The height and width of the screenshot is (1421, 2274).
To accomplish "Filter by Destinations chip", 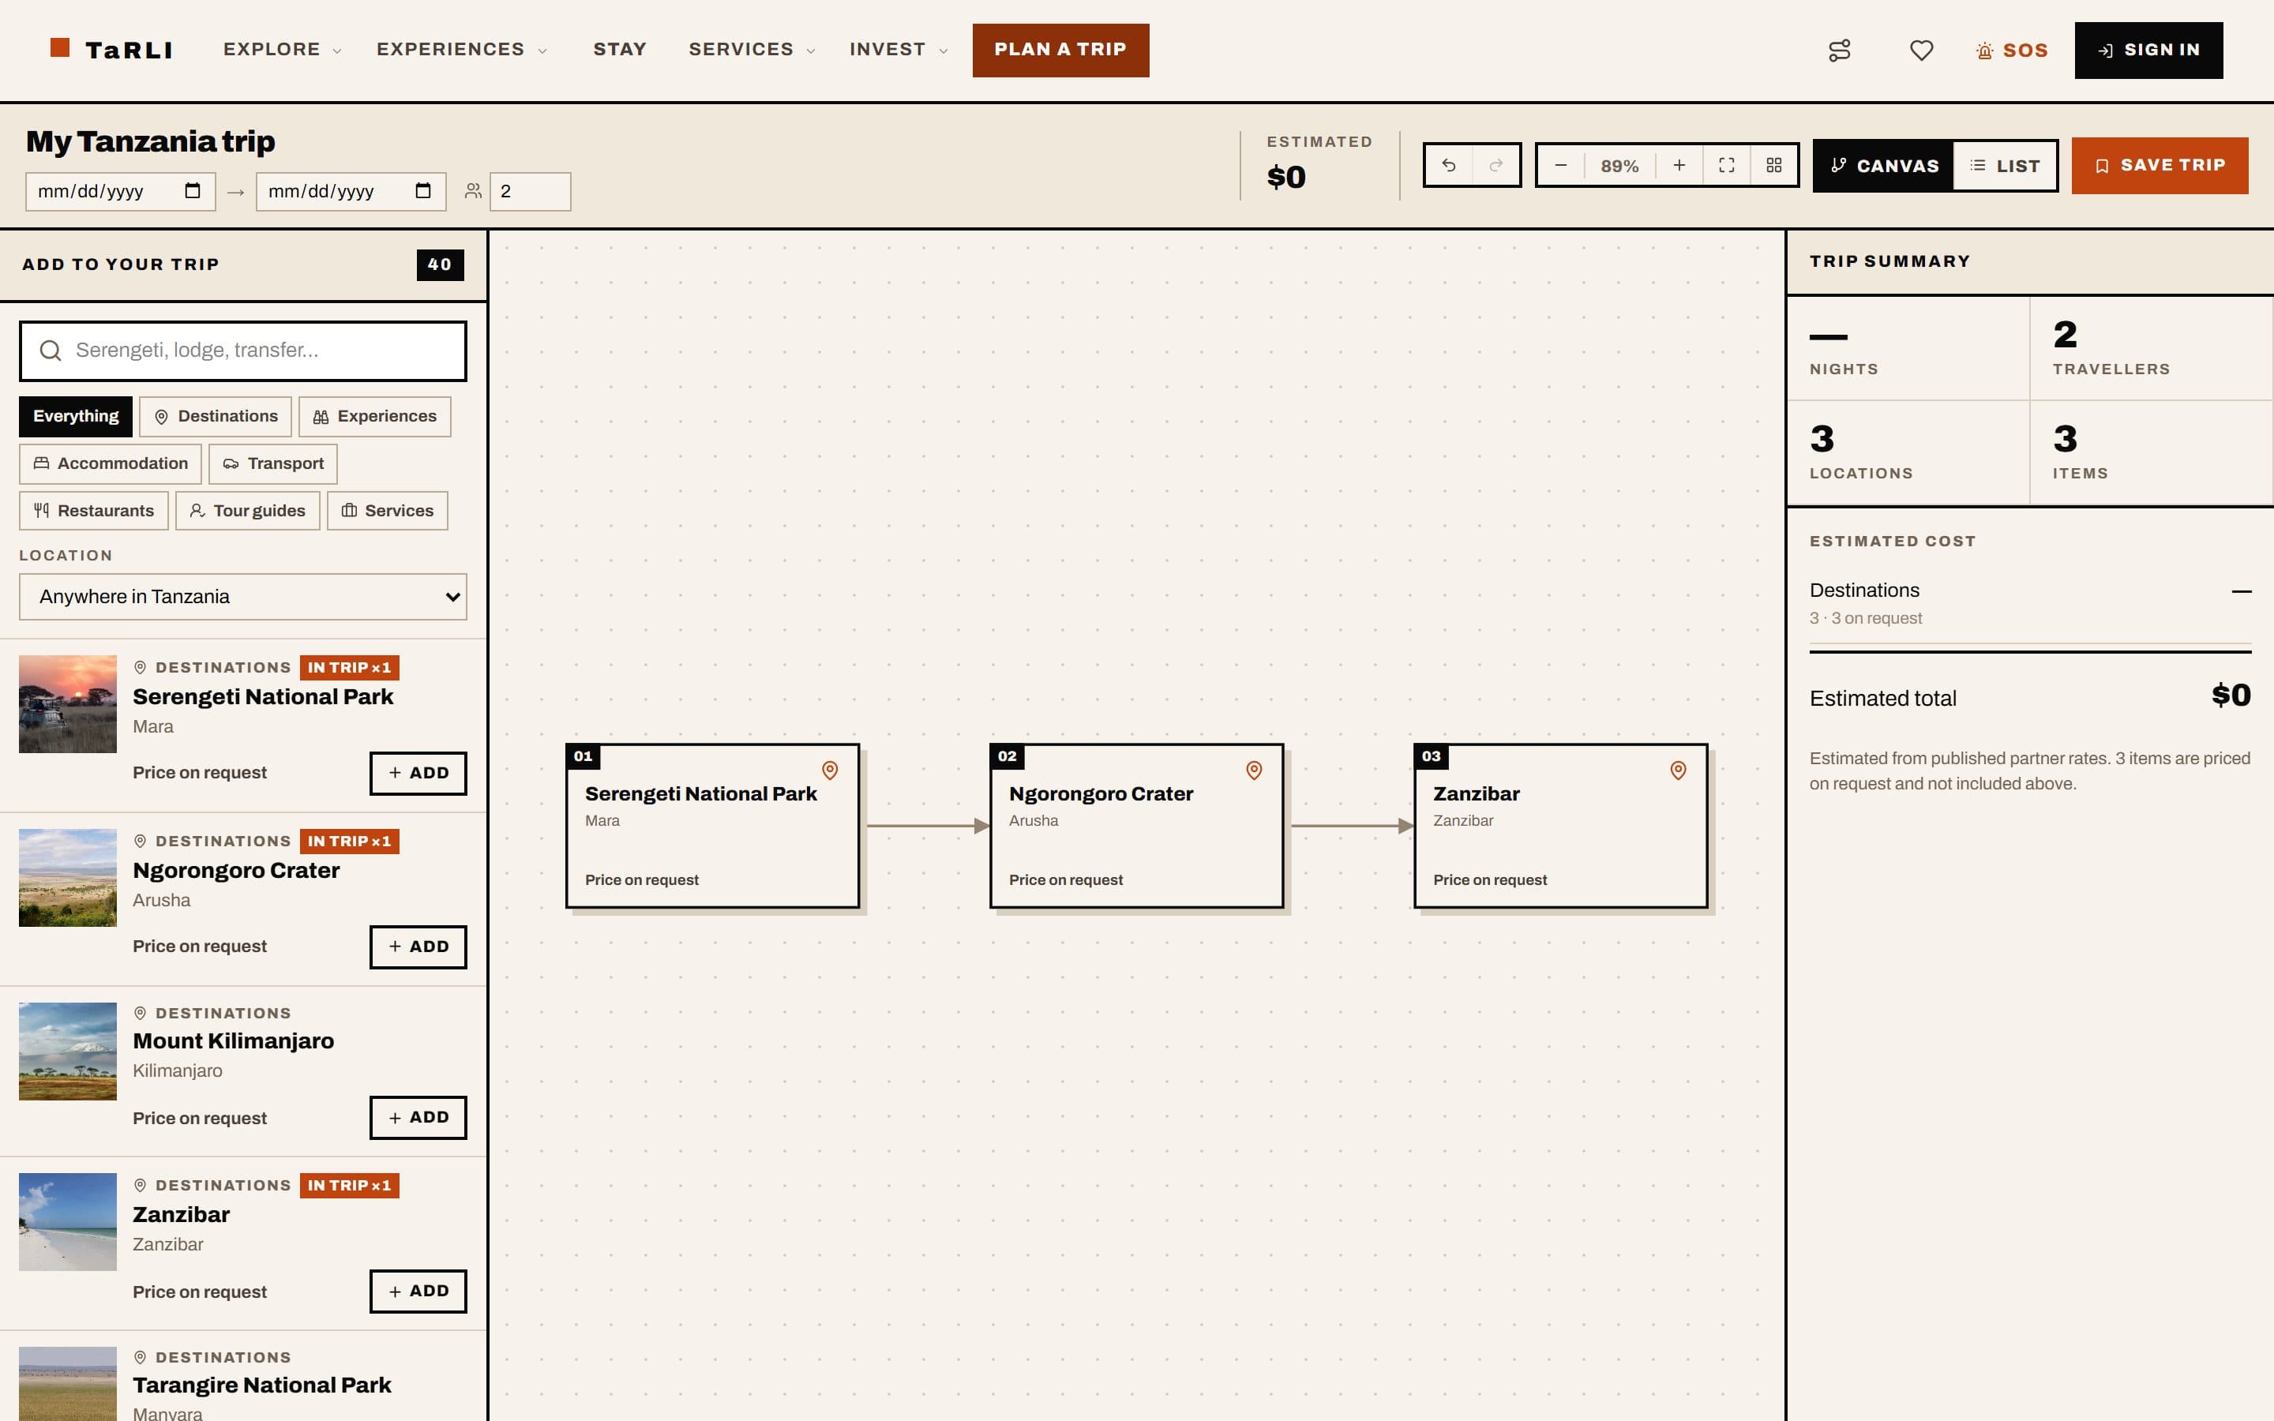I will click(216, 416).
